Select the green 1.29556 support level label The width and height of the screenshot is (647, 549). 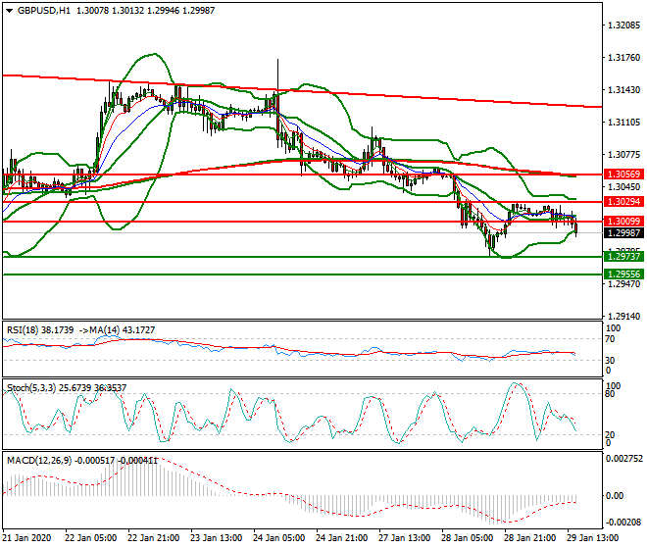[623, 274]
